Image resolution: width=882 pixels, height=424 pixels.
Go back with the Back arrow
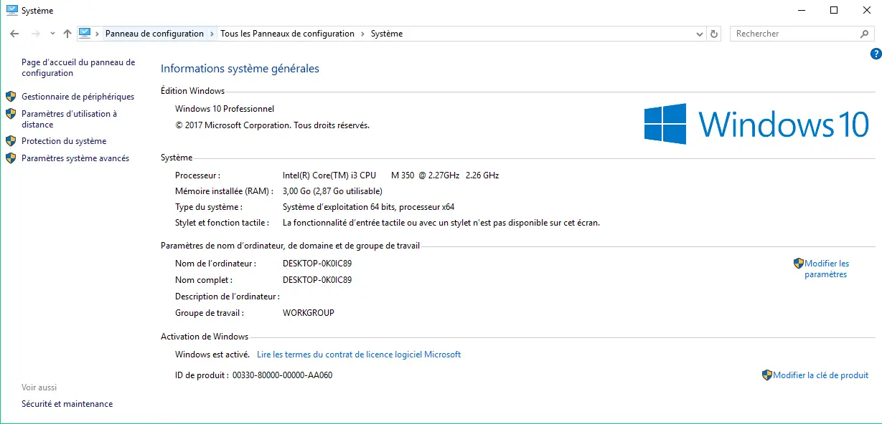(14, 34)
